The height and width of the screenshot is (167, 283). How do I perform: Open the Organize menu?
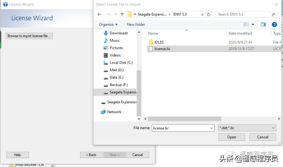(x=108, y=24)
